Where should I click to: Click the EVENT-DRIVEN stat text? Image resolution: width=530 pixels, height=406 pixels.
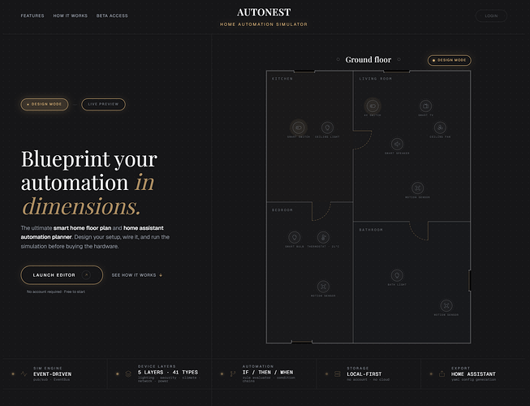(53, 374)
